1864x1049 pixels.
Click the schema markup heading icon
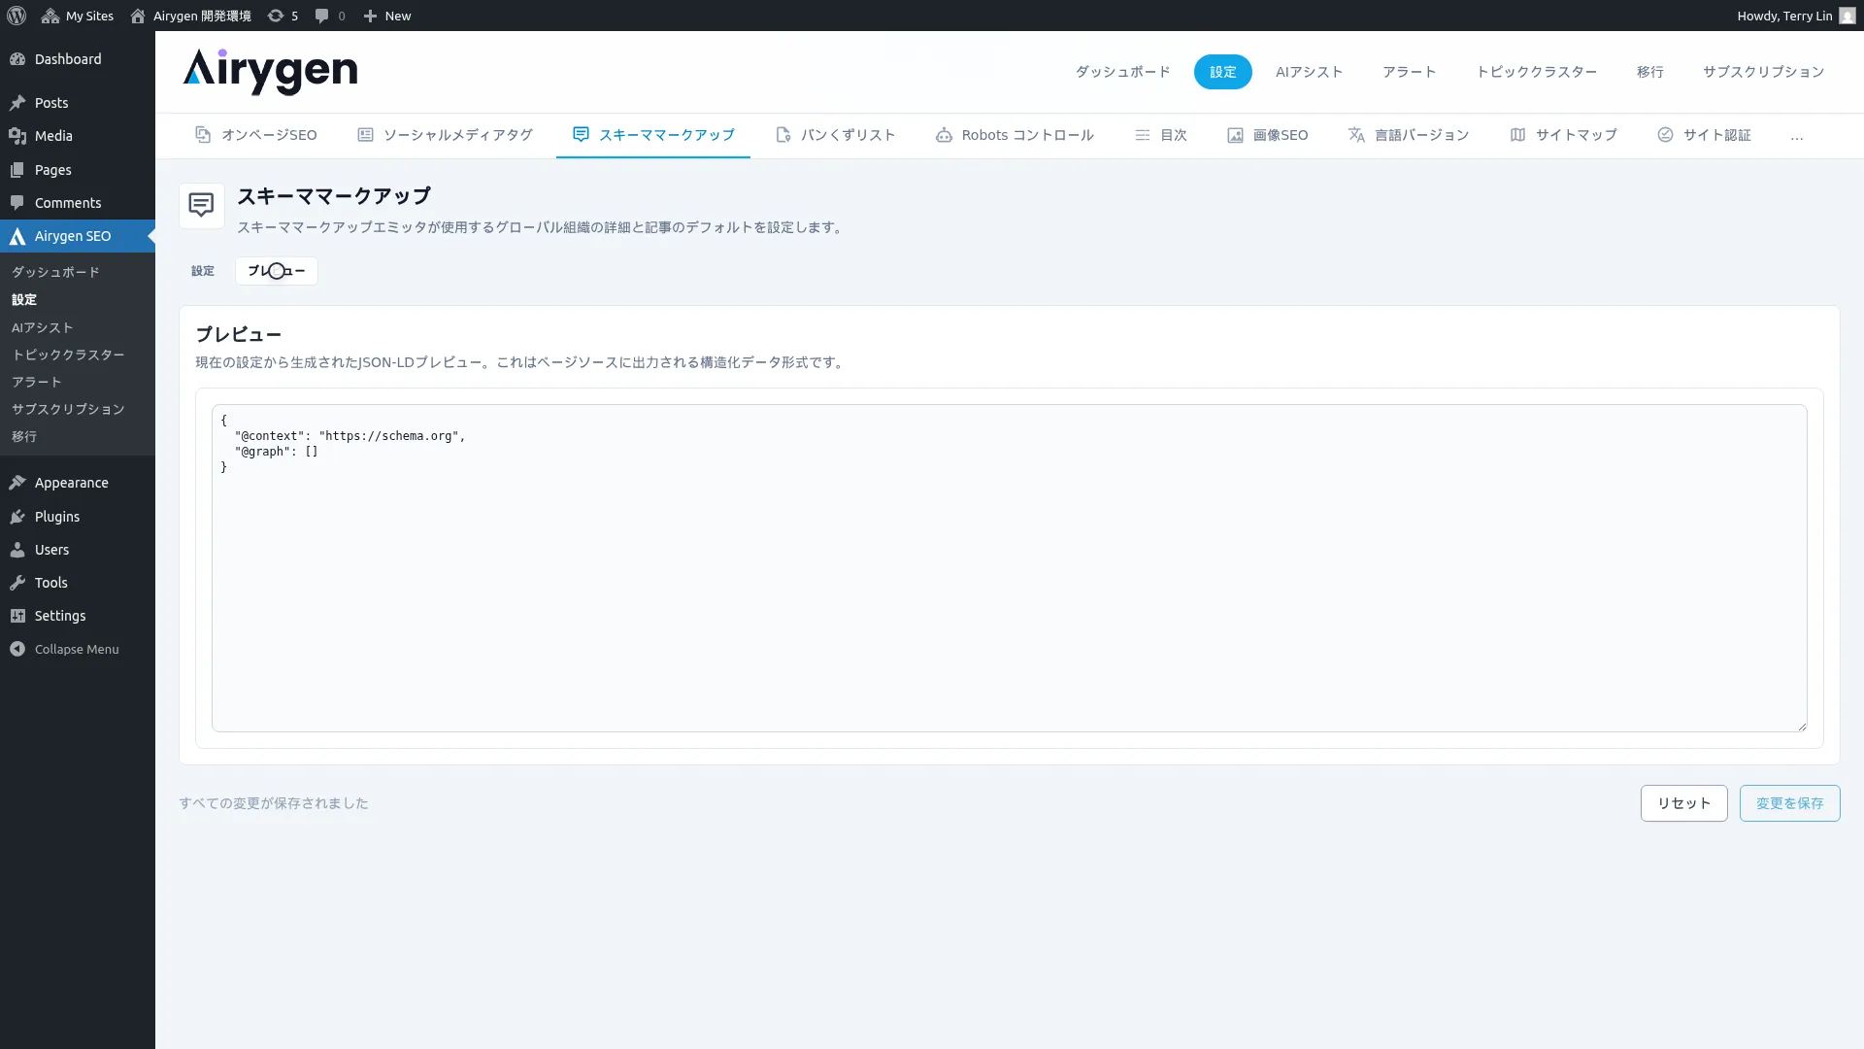click(202, 206)
